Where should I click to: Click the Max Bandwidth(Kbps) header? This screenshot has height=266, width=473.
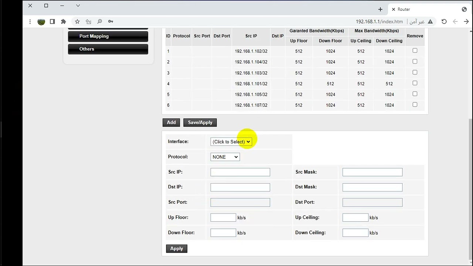click(x=377, y=31)
